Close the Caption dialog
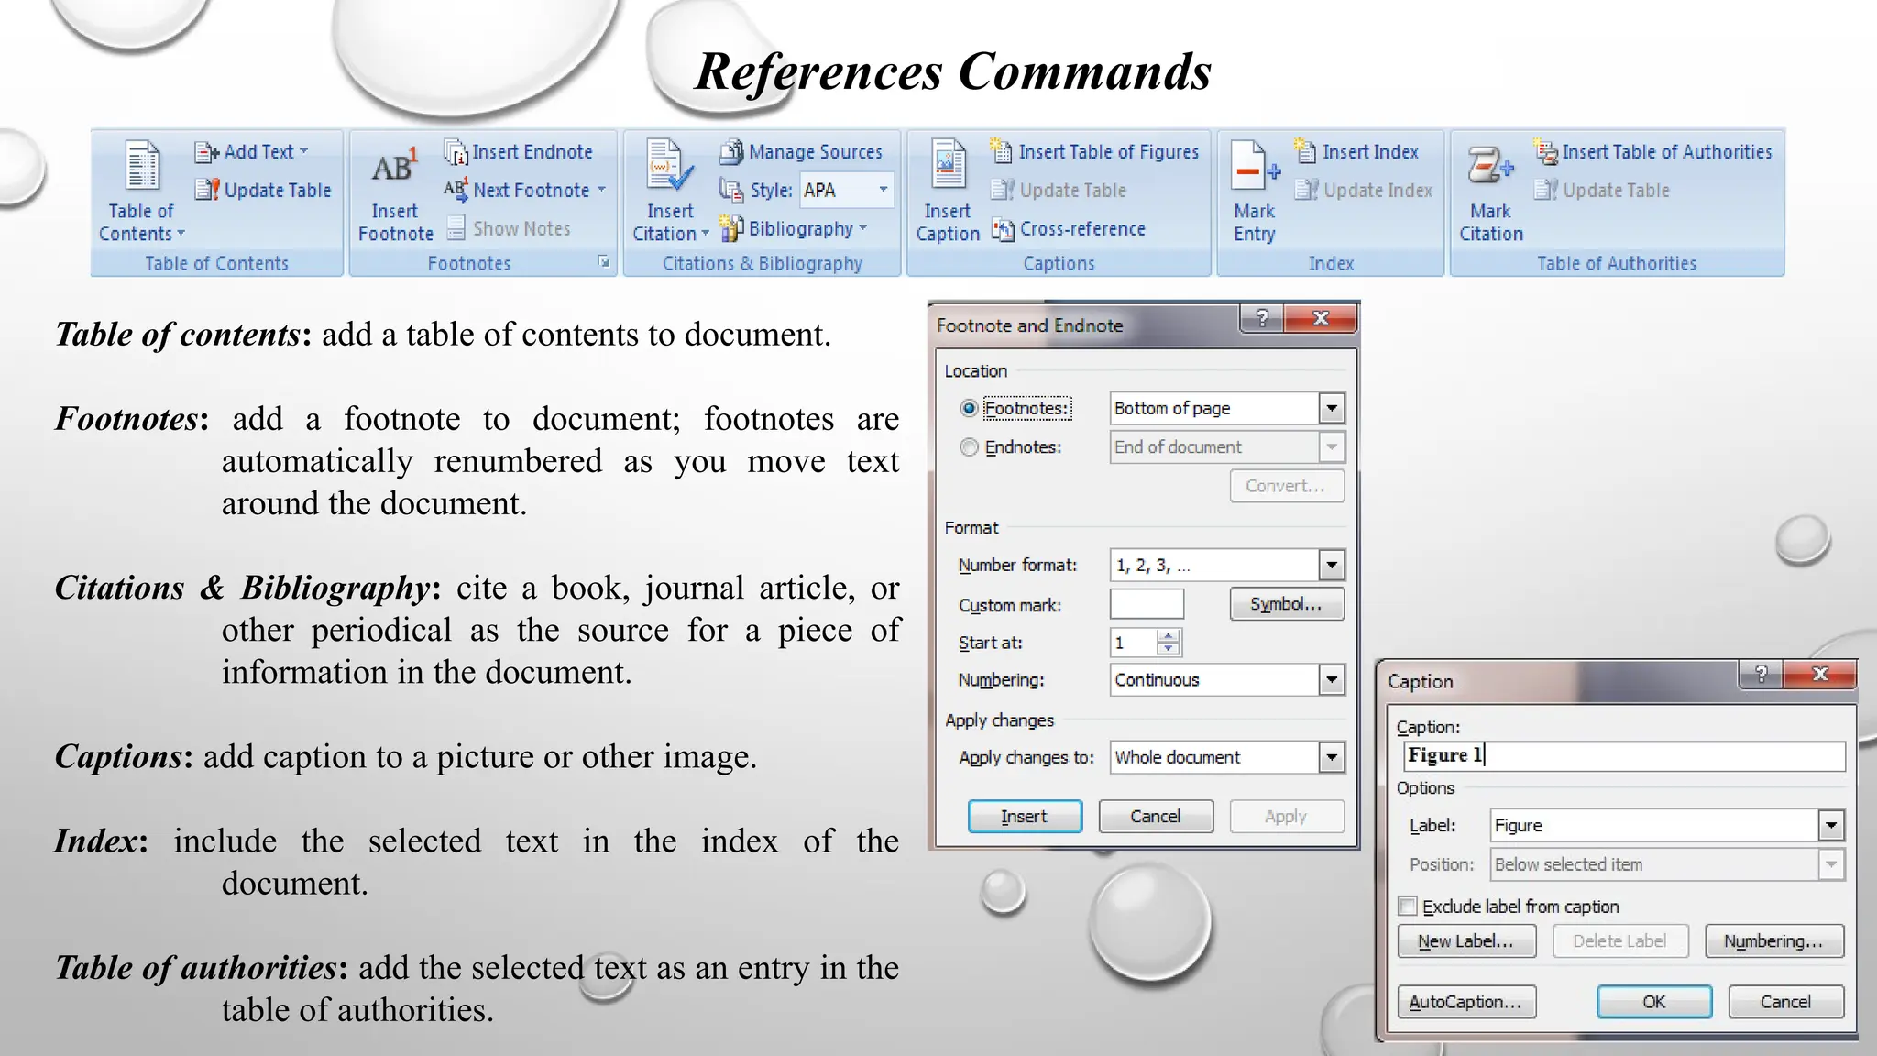This screenshot has width=1877, height=1056. tap(1820, 675)
